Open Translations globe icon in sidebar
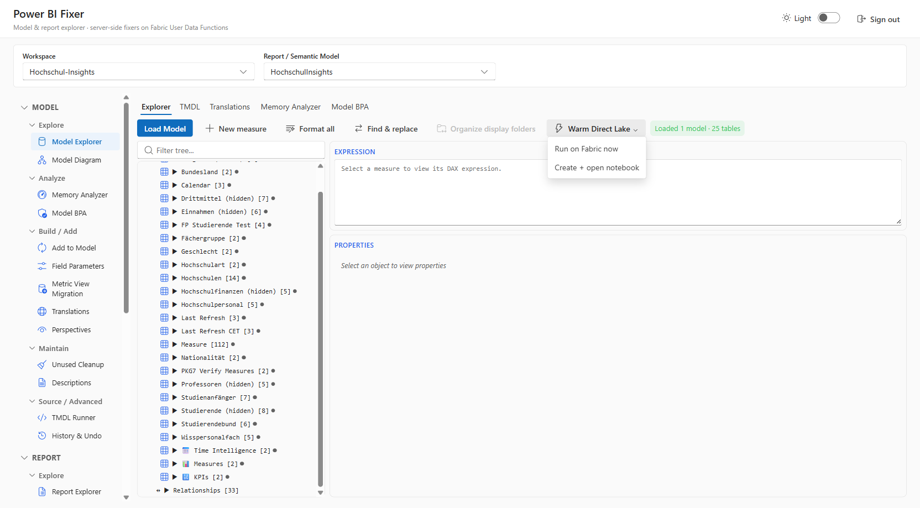920x508 pixels. tap(42, 311)
